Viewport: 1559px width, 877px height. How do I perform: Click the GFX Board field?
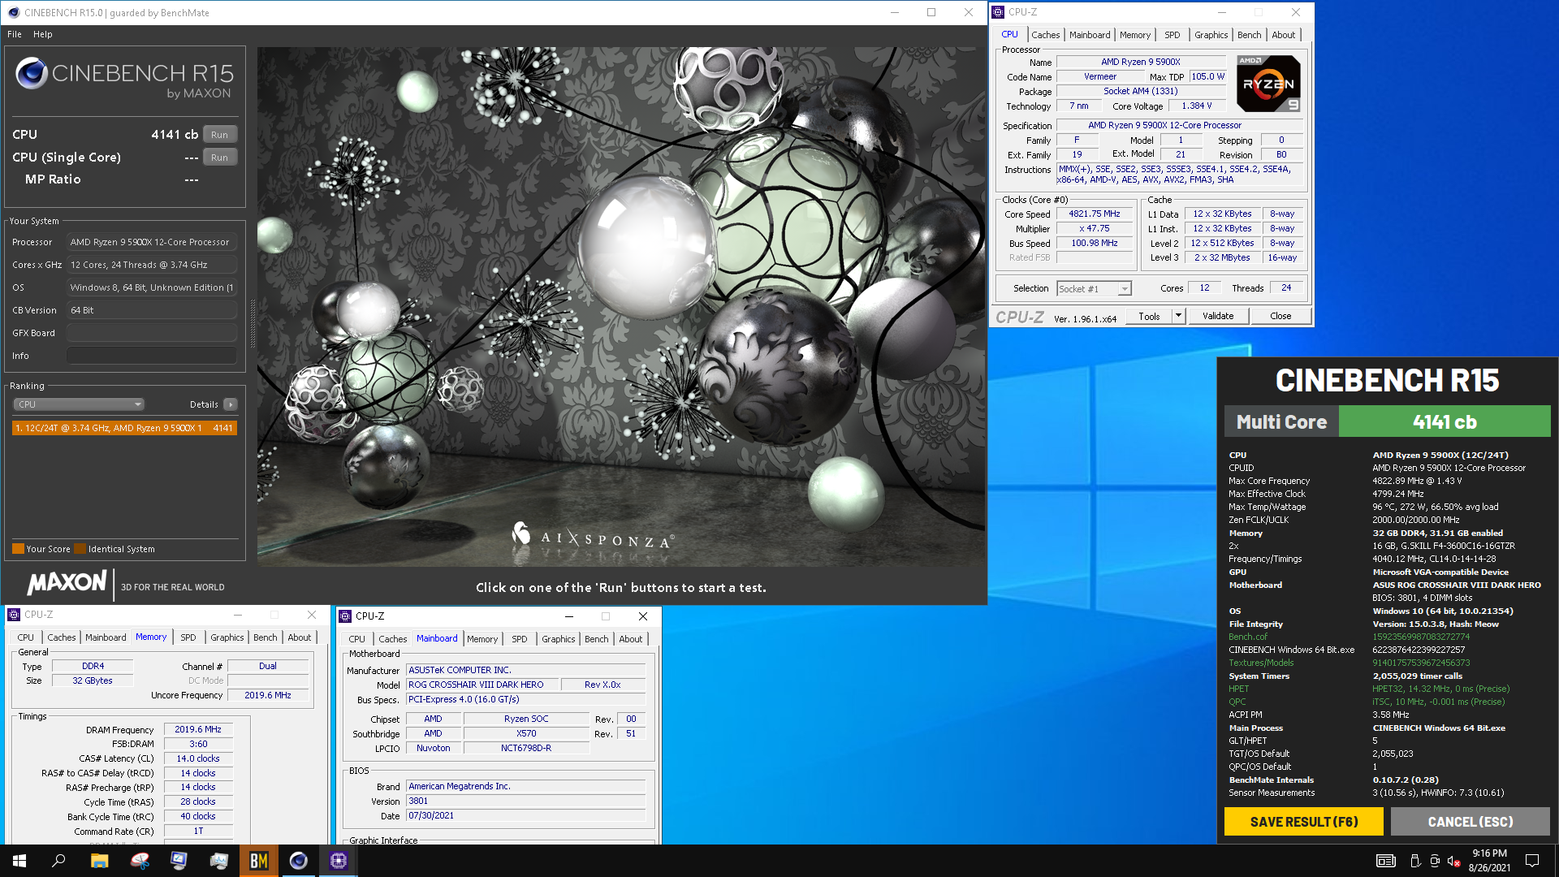(x=152, y=333)
